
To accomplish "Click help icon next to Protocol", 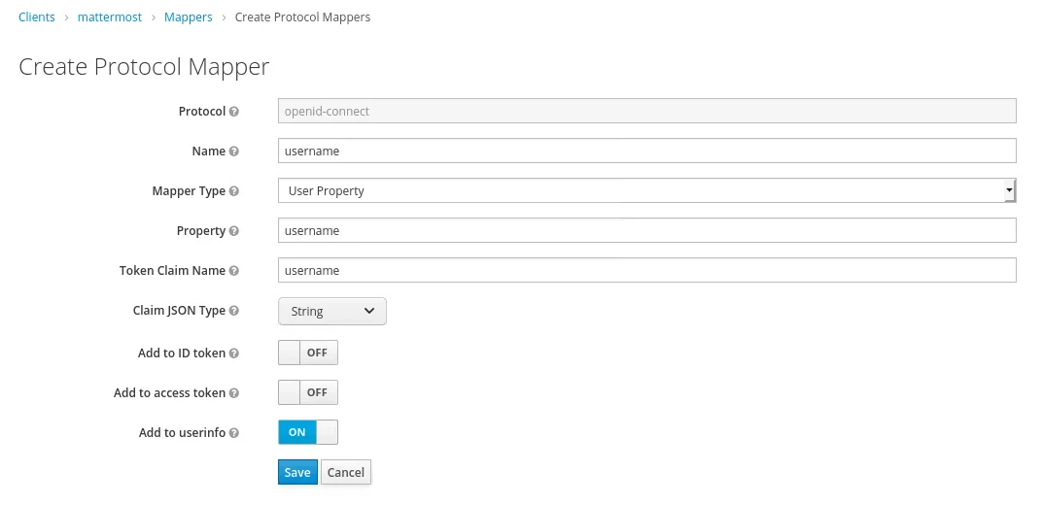I will click(x=234, y=112).
